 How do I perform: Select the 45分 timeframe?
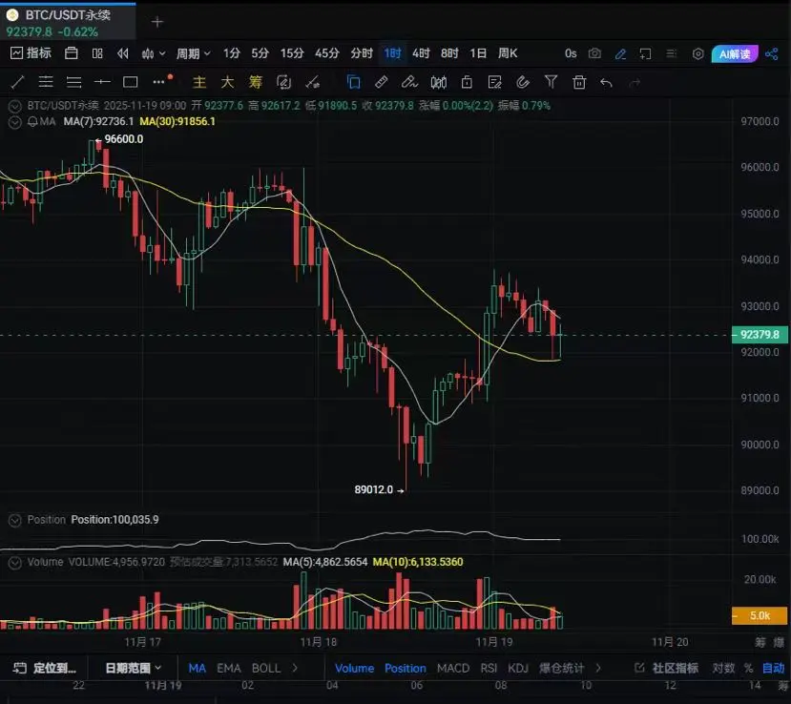327,53
